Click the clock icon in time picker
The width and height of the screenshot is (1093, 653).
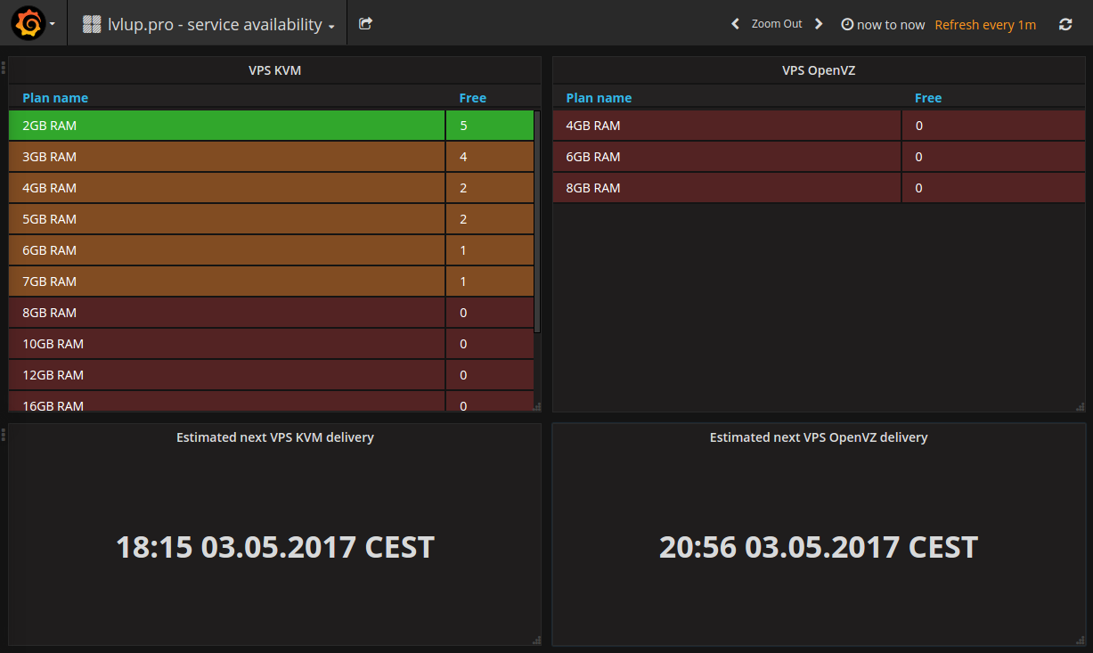tap(847, 25)
